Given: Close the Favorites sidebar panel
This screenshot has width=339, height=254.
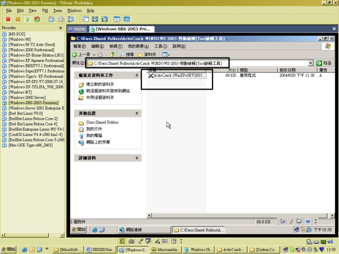Looking at the screenshot, I should (x=61, y=28).
